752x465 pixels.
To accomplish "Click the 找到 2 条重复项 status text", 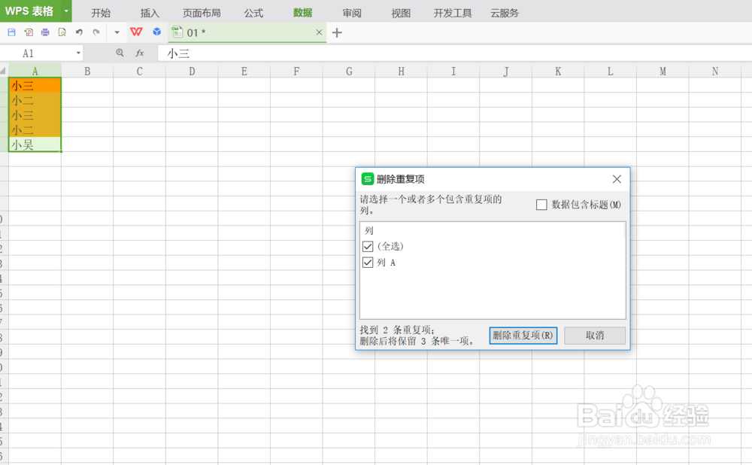I will coord(397,330).
